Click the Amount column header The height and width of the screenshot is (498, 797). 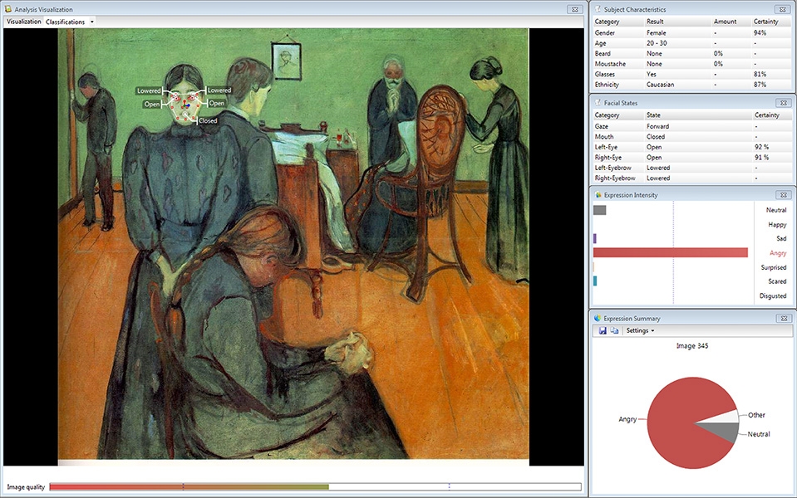click(725, 22)
